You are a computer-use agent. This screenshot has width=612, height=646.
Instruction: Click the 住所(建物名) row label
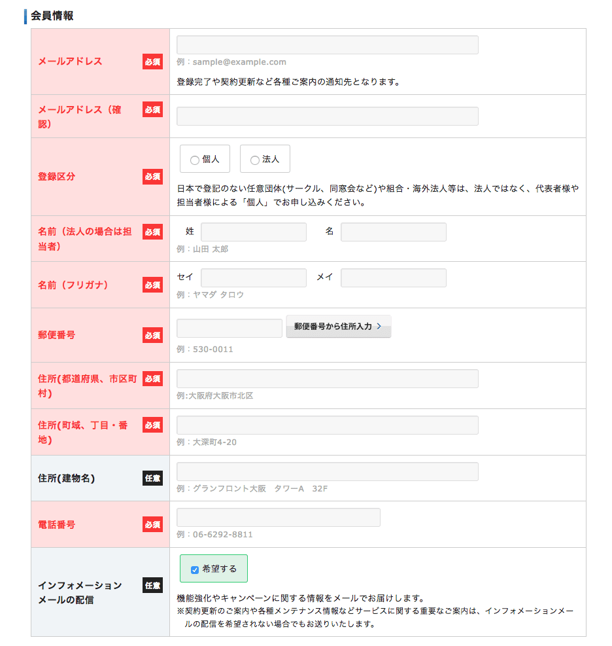pos(66,478)
